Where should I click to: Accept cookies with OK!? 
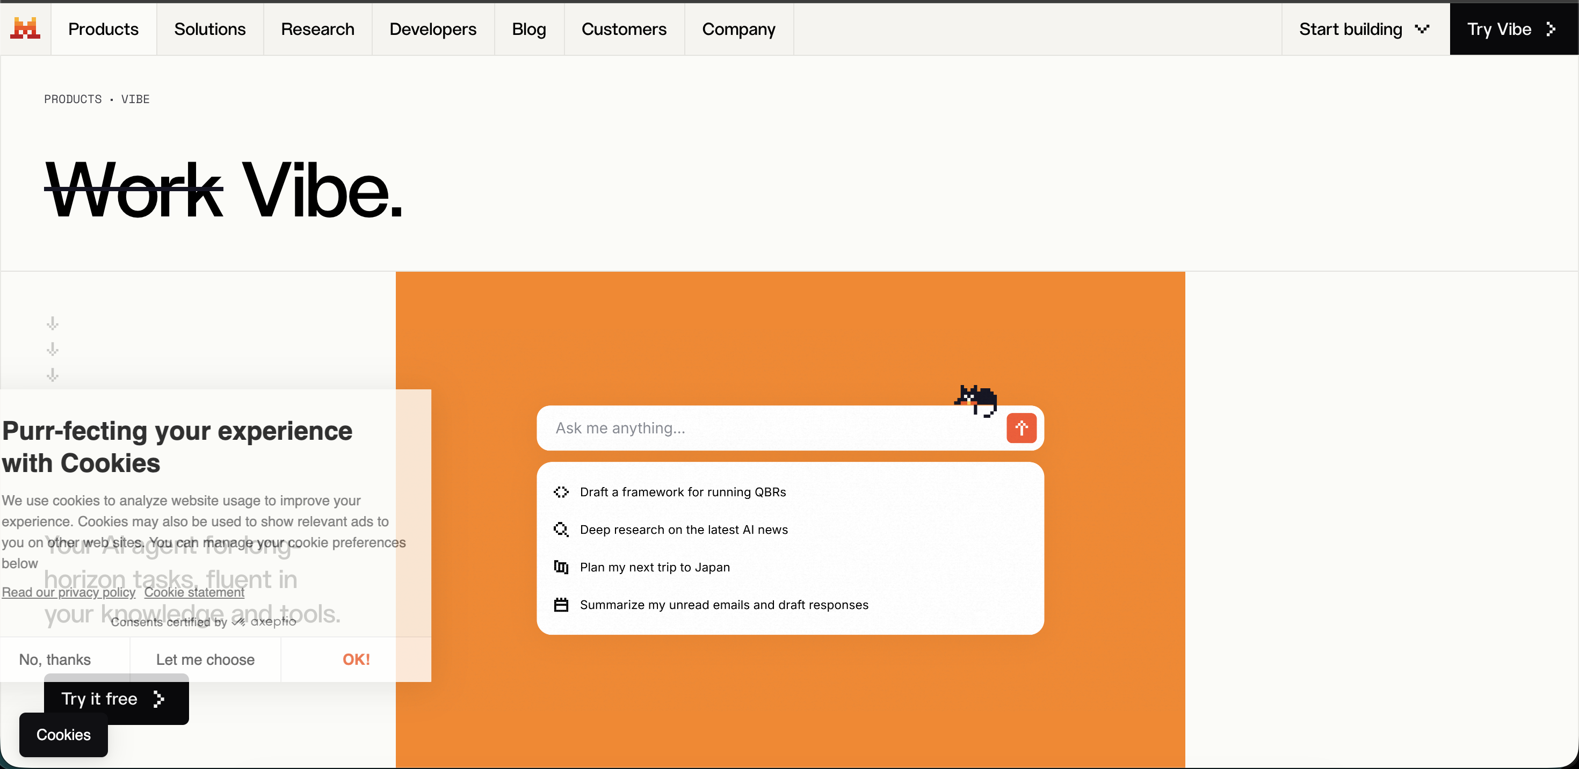coord(356,659)
